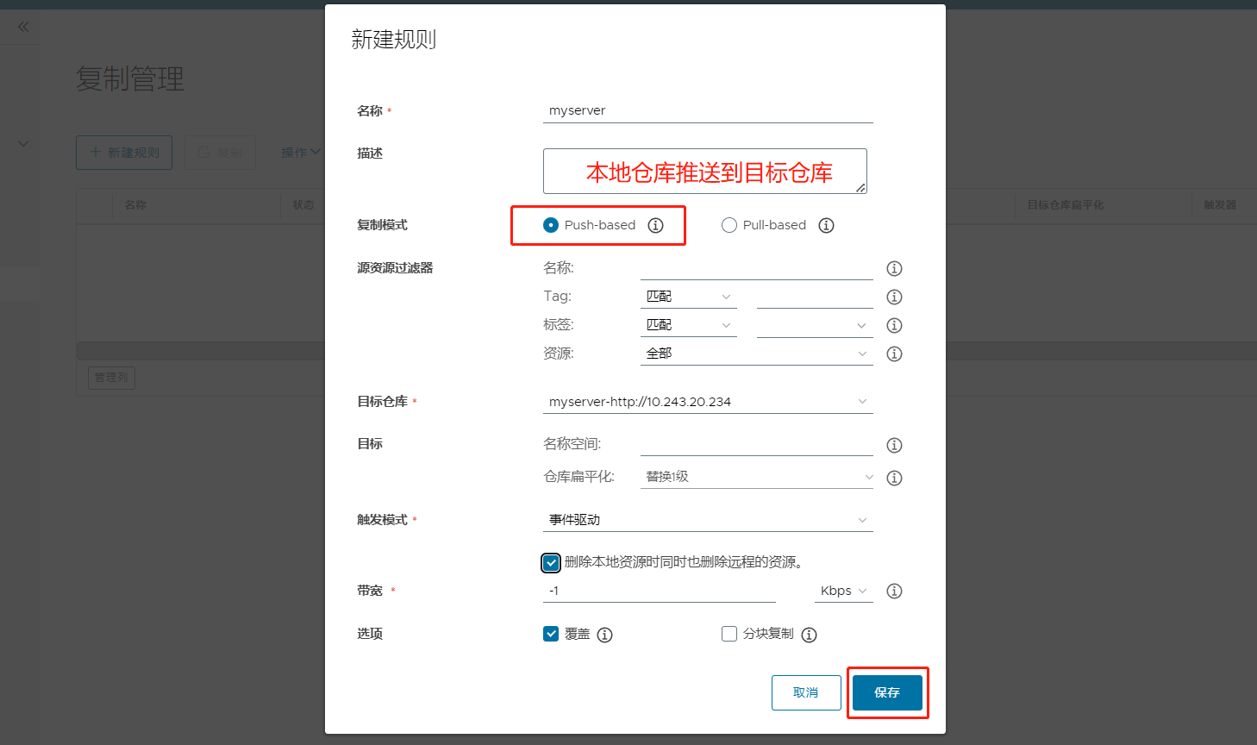Open 仓库扁平化 替换1级 dropdown

[757, 477]
